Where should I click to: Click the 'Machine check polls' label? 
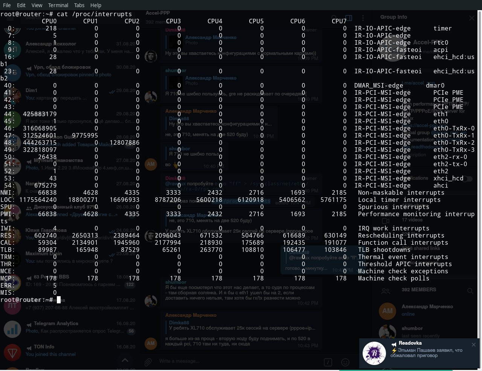(x=394, y=279)
